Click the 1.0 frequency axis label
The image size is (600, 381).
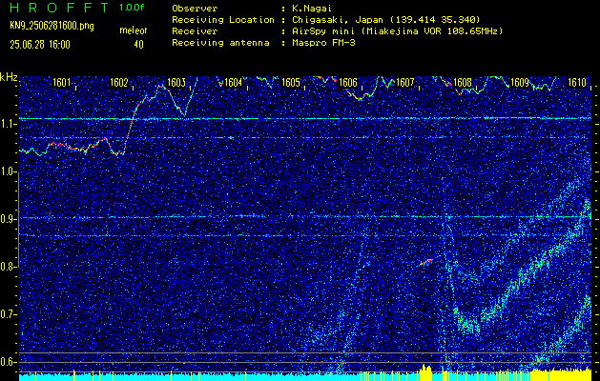(8, 171)
